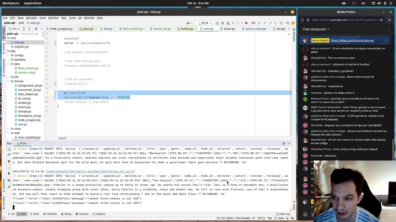396x222 pixels.
Task: Switch to movie_routes.go editor tab
Action: [x=256, y=29]
